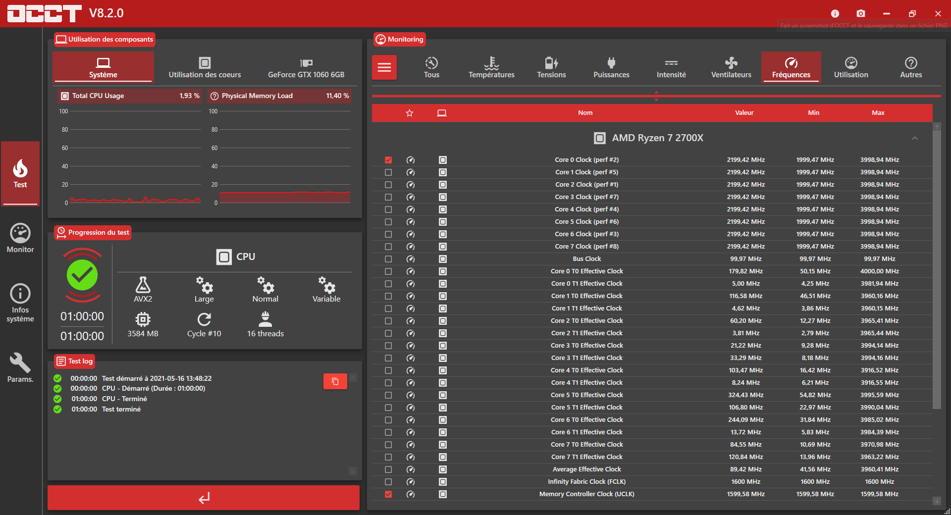Copy the test log to clipboard
Image resolution: width=951 pixels, height=515 pixels.
pyautogui.click(x=335, y=381)
